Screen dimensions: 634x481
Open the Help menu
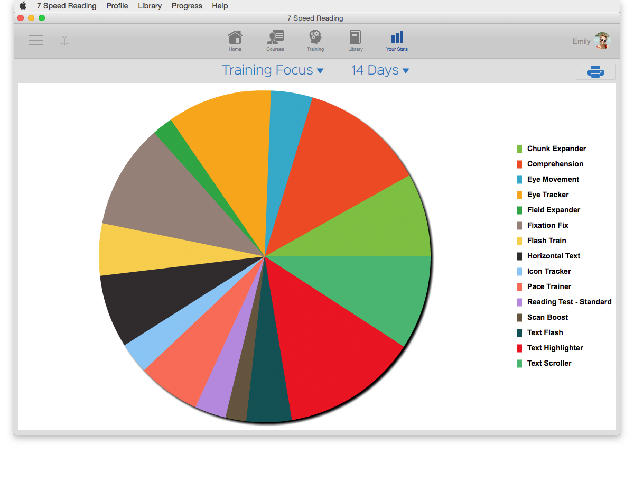click(x=220, y=6)
